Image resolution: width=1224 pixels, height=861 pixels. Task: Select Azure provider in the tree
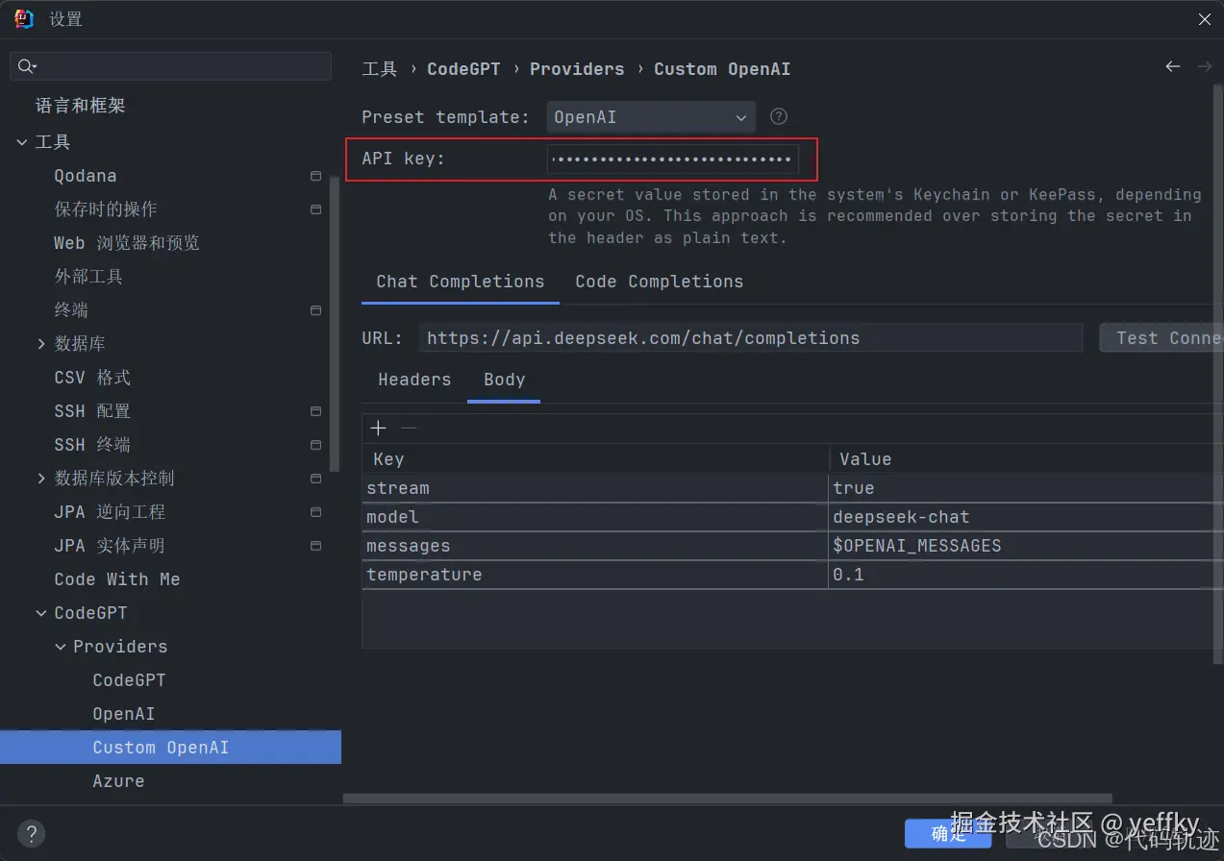[118, 781]
